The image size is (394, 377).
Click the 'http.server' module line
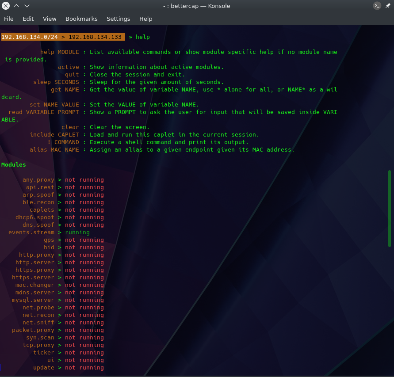[60, 263]
